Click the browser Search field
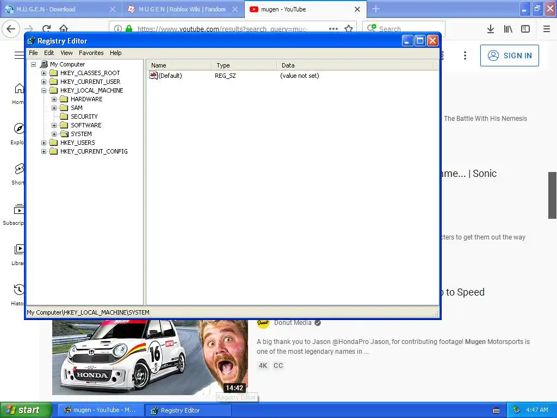This screenshot has height=418, width=557. coord(404,29)
